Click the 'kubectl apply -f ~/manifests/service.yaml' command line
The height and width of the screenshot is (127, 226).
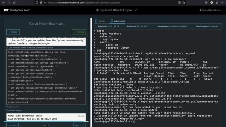pos(164,53)
